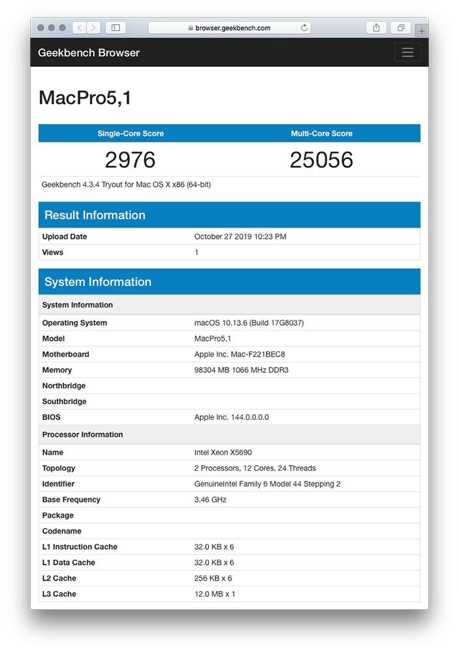Click the MacPro5,1 page heading
This screenshot has height=653, width=459.
pyautogui.click(x=85, y=98)
